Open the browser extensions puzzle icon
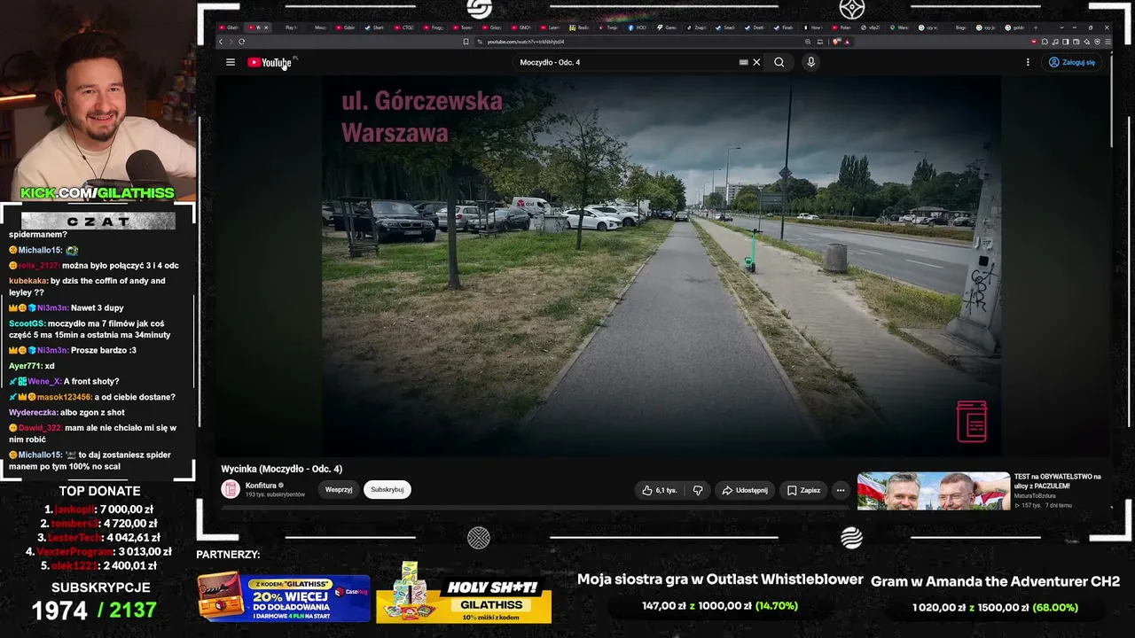Screen dimensions: 1135x638 click(1045, 42)
